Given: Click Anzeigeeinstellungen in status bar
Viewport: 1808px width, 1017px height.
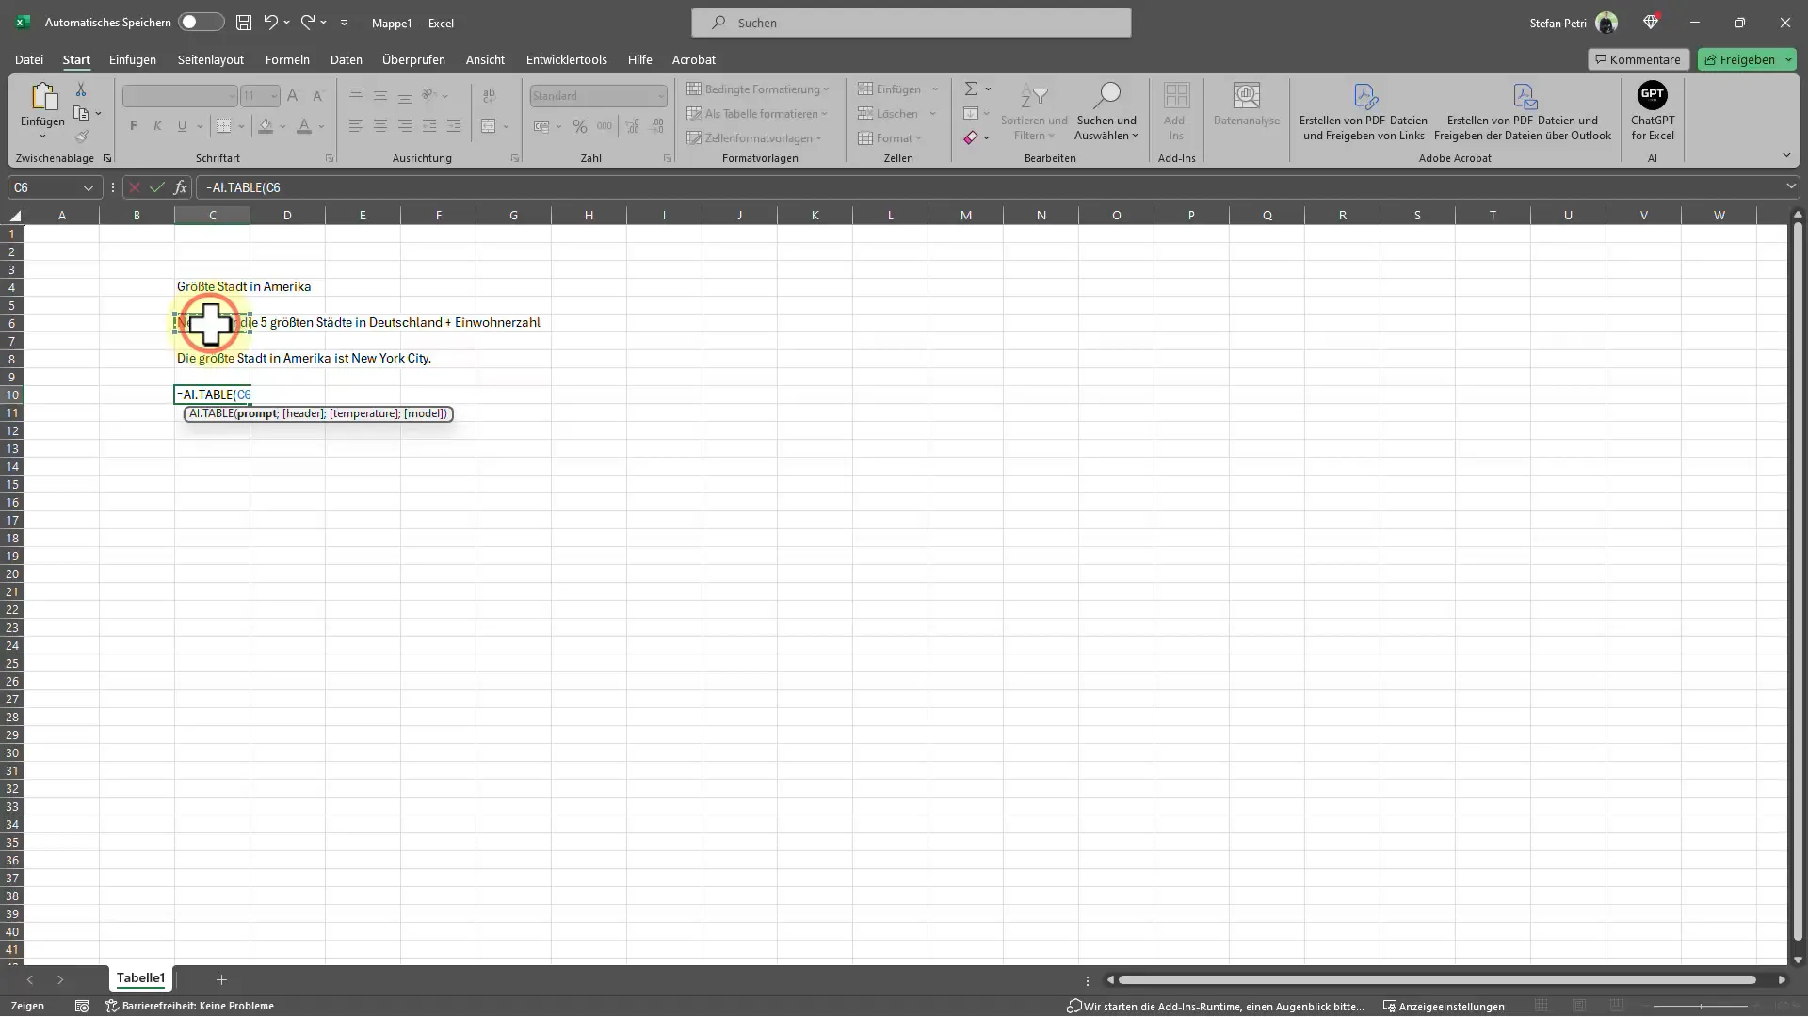Looking at the screenshot, I should 1444,1007.
